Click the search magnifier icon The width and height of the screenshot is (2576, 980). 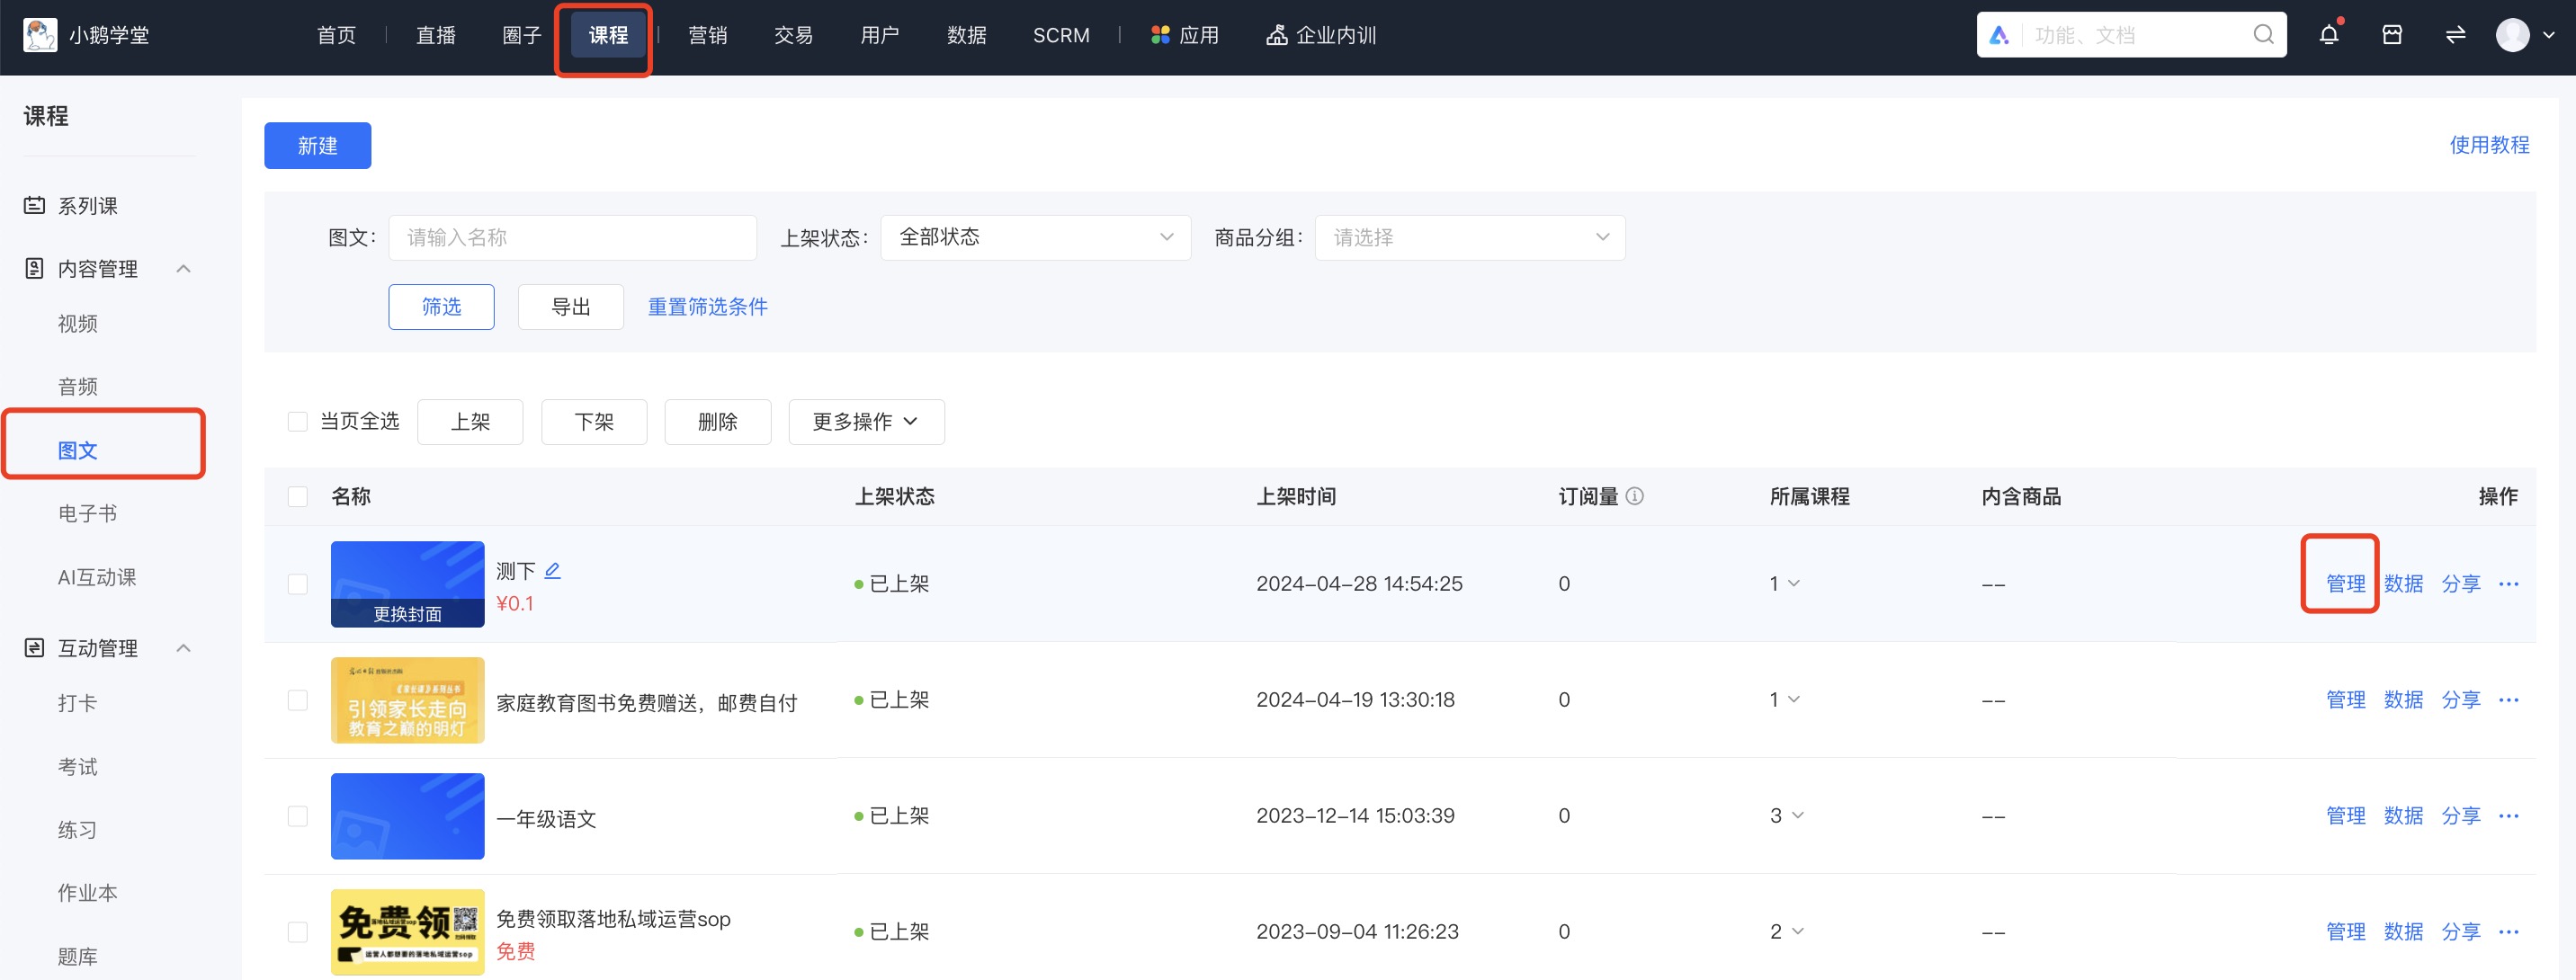coord(2263,34)
